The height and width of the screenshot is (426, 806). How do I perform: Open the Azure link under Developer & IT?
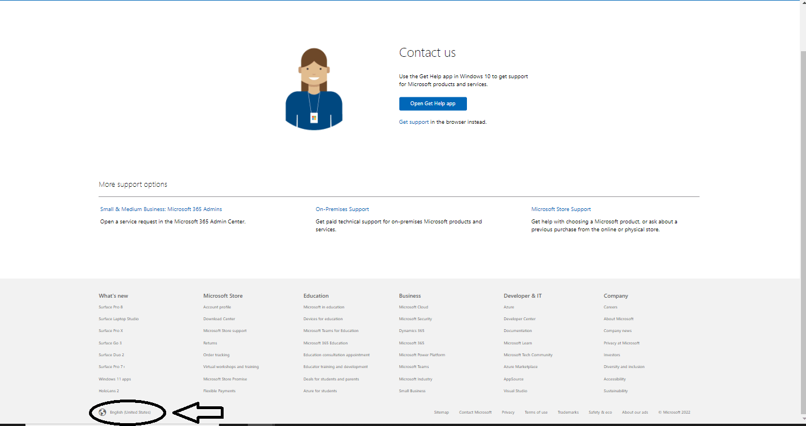(509, 307)
